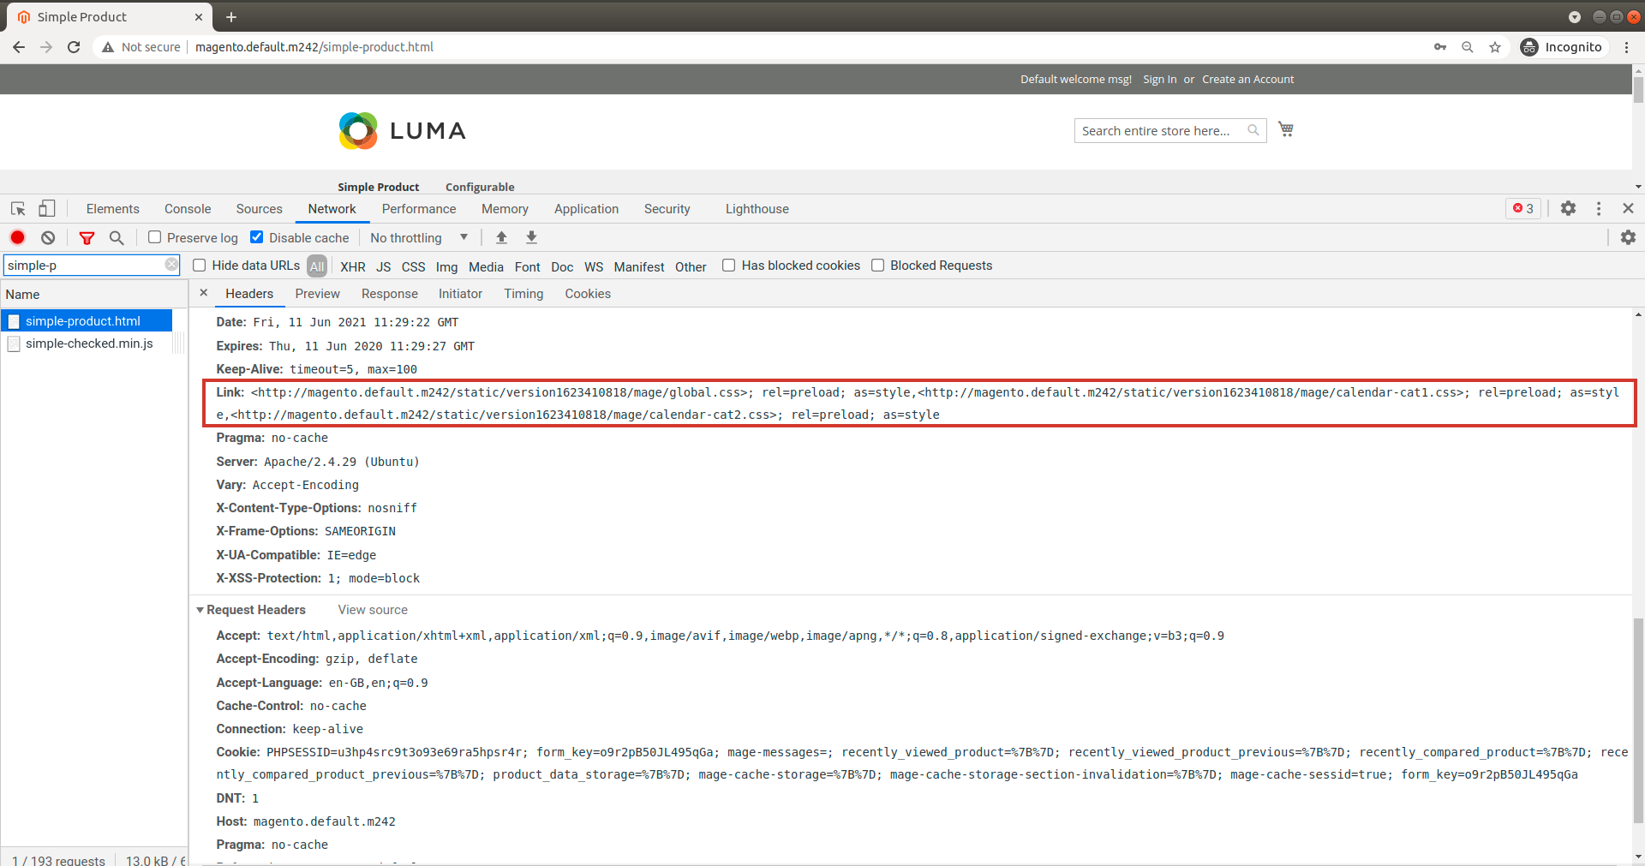Open the No throttling dropdown

pos(418,238)
